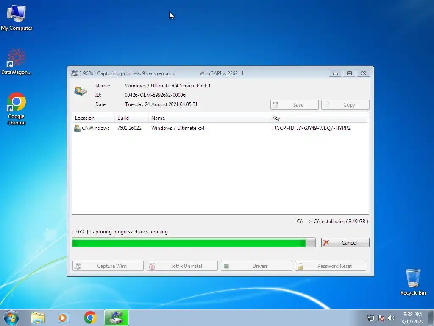Sort by the Build column header
The image size is (434, 326).
coord(131,118)
